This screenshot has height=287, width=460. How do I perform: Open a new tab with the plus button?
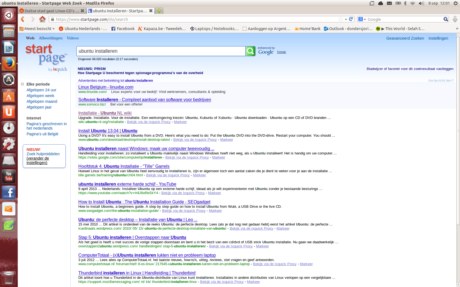tap(159, 11)
